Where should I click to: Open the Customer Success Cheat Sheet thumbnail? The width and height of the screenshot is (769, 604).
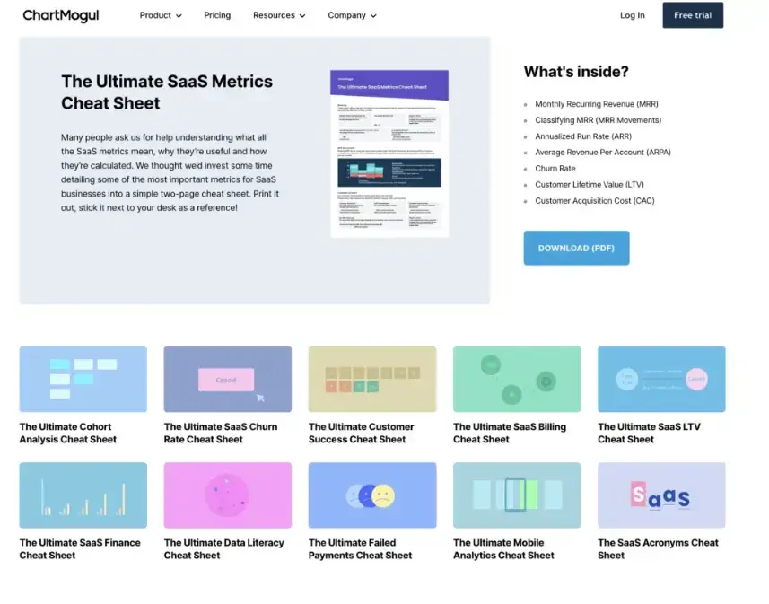coord(371,378)
